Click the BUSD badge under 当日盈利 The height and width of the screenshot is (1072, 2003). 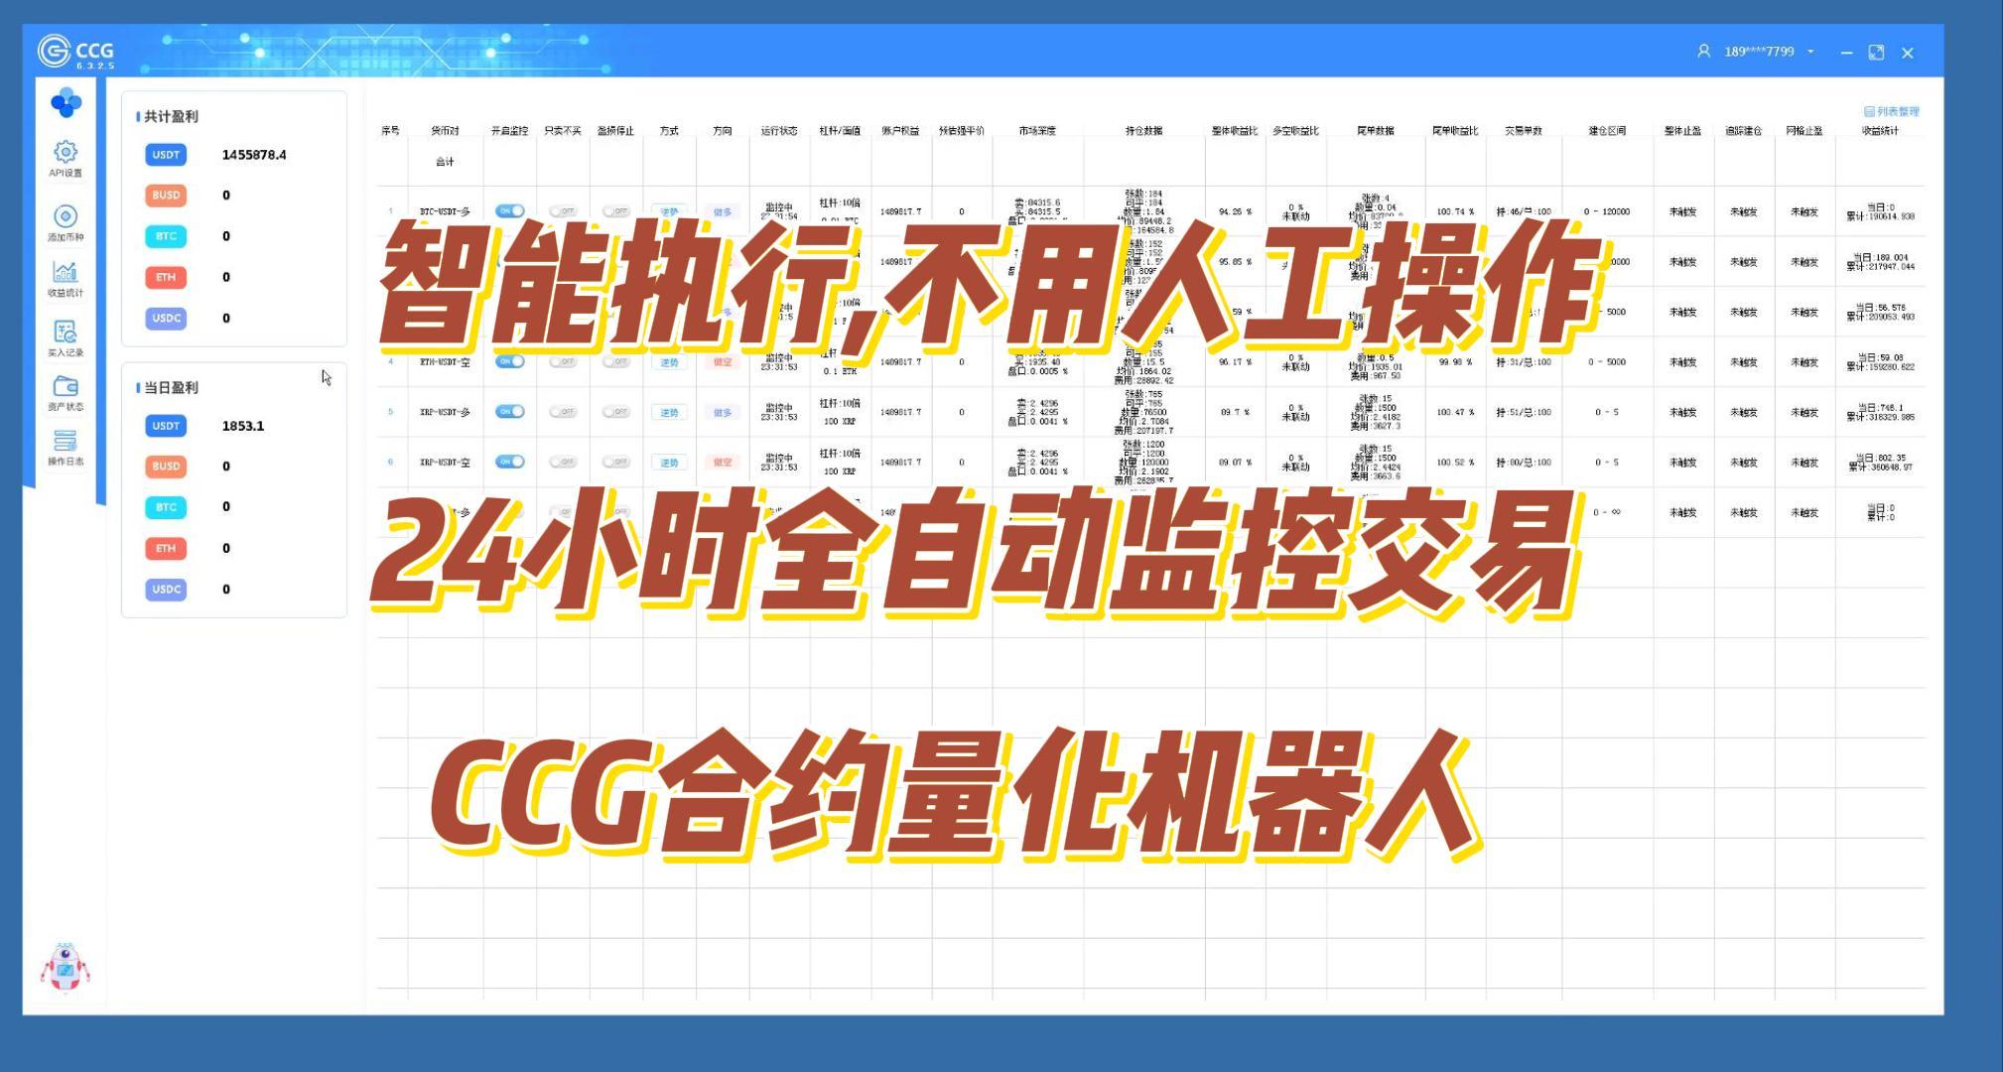tap(166, 467)
